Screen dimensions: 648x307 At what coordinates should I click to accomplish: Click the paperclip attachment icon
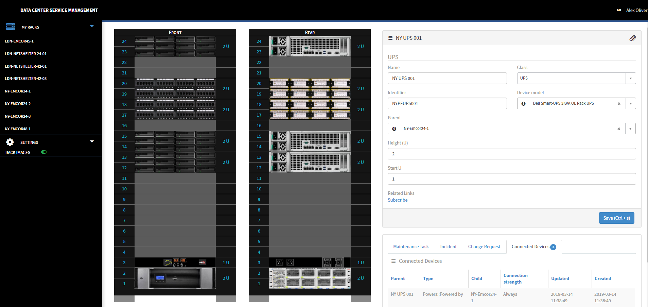[x=632, y=38]
